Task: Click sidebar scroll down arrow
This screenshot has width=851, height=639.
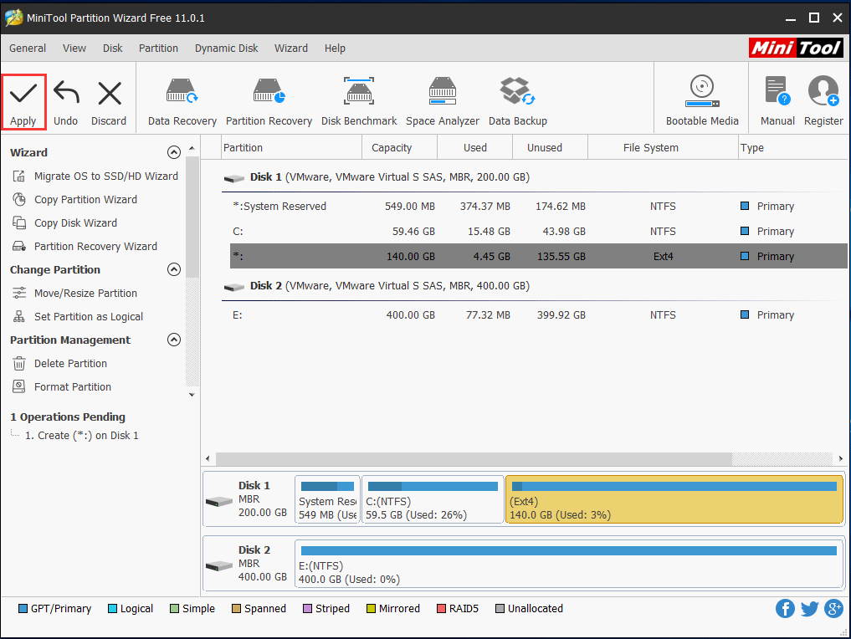Action: tap(192, 395)
